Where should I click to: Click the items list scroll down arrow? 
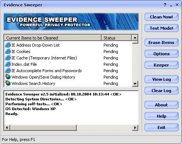[135, 83]
